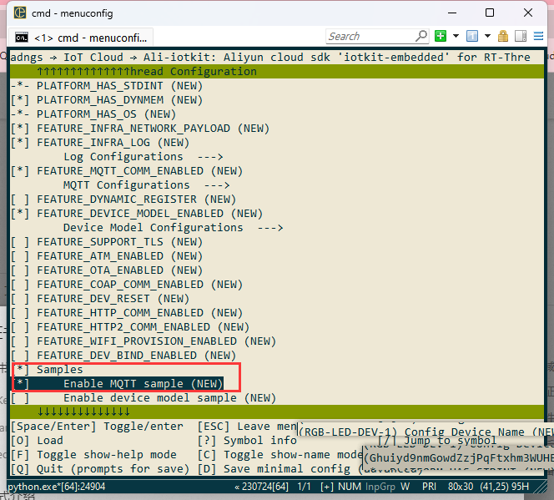Open Log Configurations submenu
The width and height of the screenshot is (554, 500).
(x=144, y=157)
